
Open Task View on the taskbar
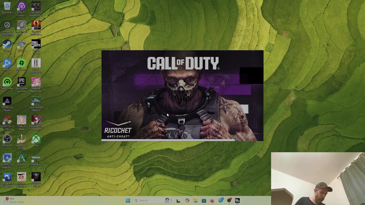(x=179, y=200)
